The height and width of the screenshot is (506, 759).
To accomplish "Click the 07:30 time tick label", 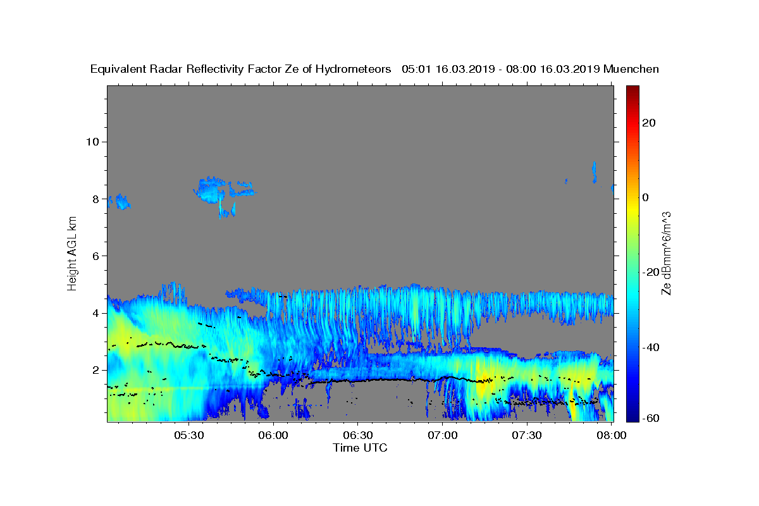I will [x=528, y=436].
